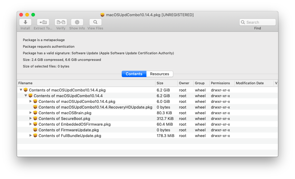Screen dimensions: 295x179
Task: Select the Contents of macOSBrain.pkg label
Action: point(65,113)
